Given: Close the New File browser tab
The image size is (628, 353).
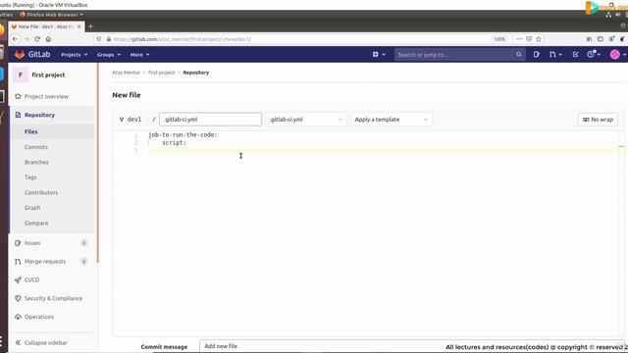Looking at the screenshot, I should 78,26.
